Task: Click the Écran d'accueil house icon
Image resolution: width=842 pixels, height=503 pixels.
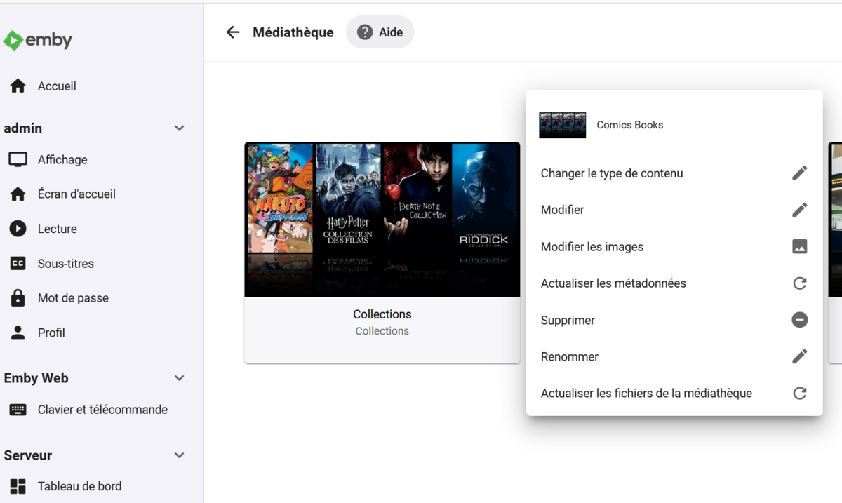Action: coord(18,194)
